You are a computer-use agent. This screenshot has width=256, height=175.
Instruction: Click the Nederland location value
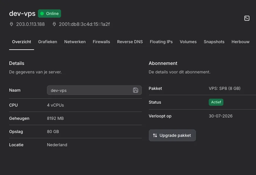tap(57, 145)
